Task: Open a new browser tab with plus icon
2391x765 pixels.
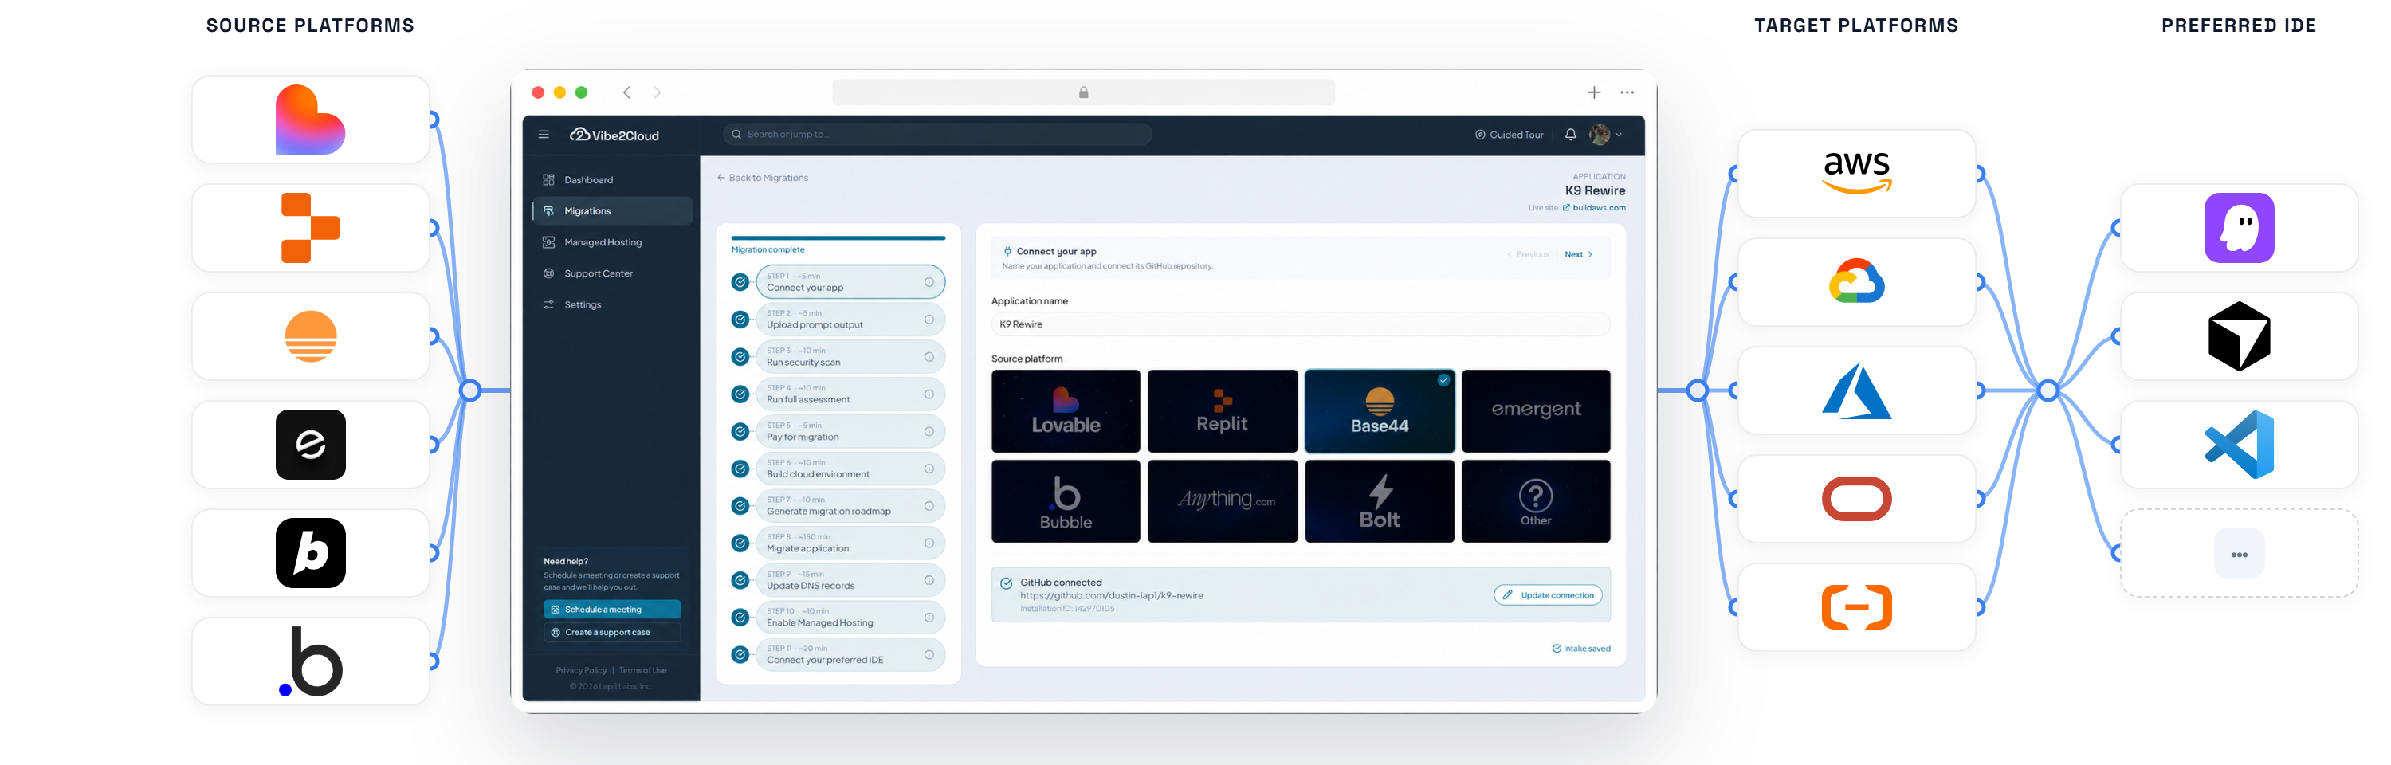Action: (1594, 92)
